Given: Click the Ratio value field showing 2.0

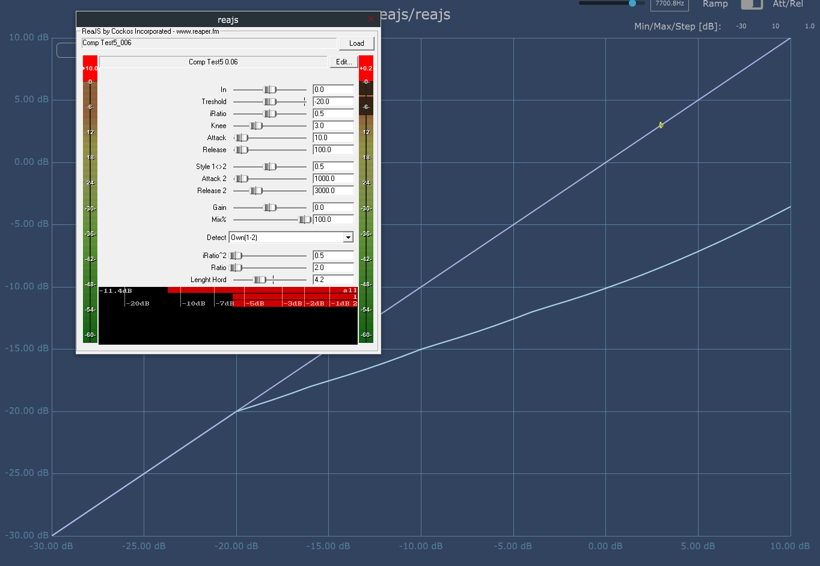Looking at the screenshot, I should coord(333,268).
